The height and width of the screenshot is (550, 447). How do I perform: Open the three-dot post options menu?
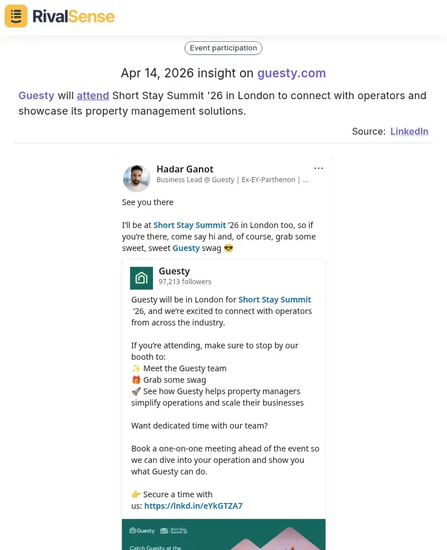[x=319, y=168]
